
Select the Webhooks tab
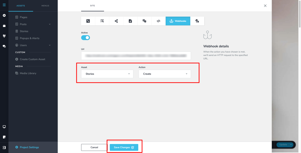click(x=178, y=21)
